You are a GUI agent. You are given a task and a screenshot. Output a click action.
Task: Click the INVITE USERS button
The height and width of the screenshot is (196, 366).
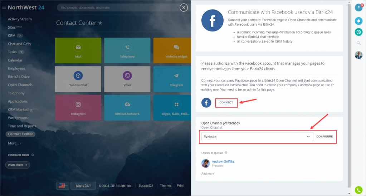point(18,165)
